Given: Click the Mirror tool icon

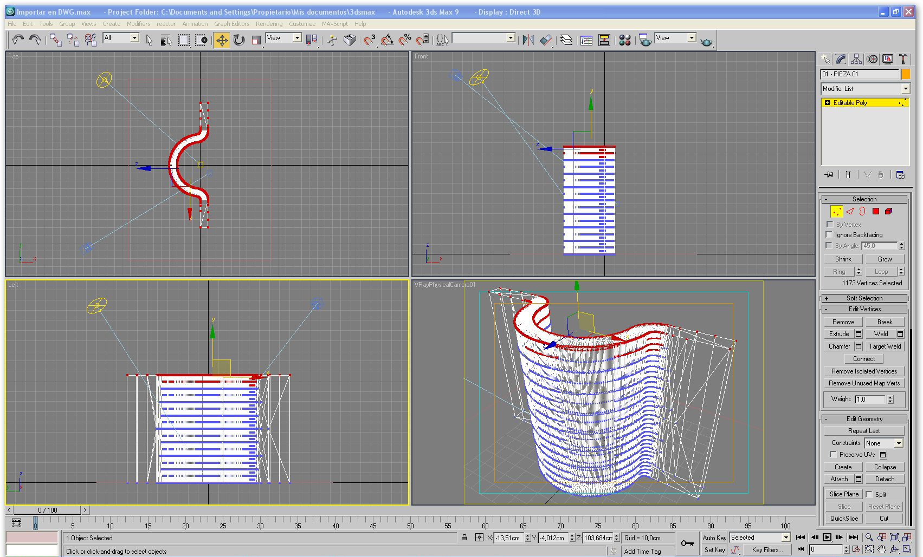Looking at the screenshot, I should pos(528,40).
